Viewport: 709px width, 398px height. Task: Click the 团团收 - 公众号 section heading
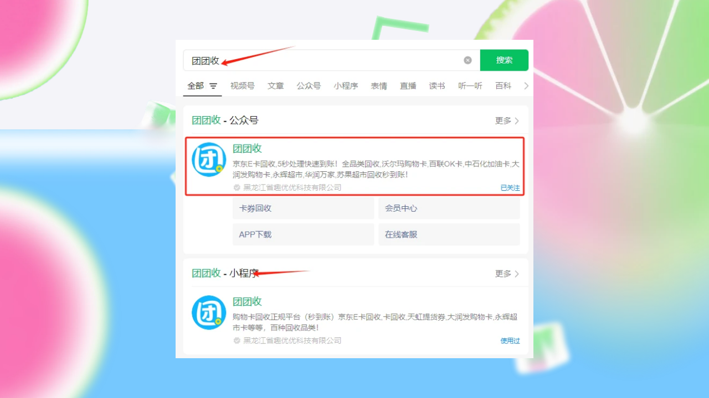(225, 121)
